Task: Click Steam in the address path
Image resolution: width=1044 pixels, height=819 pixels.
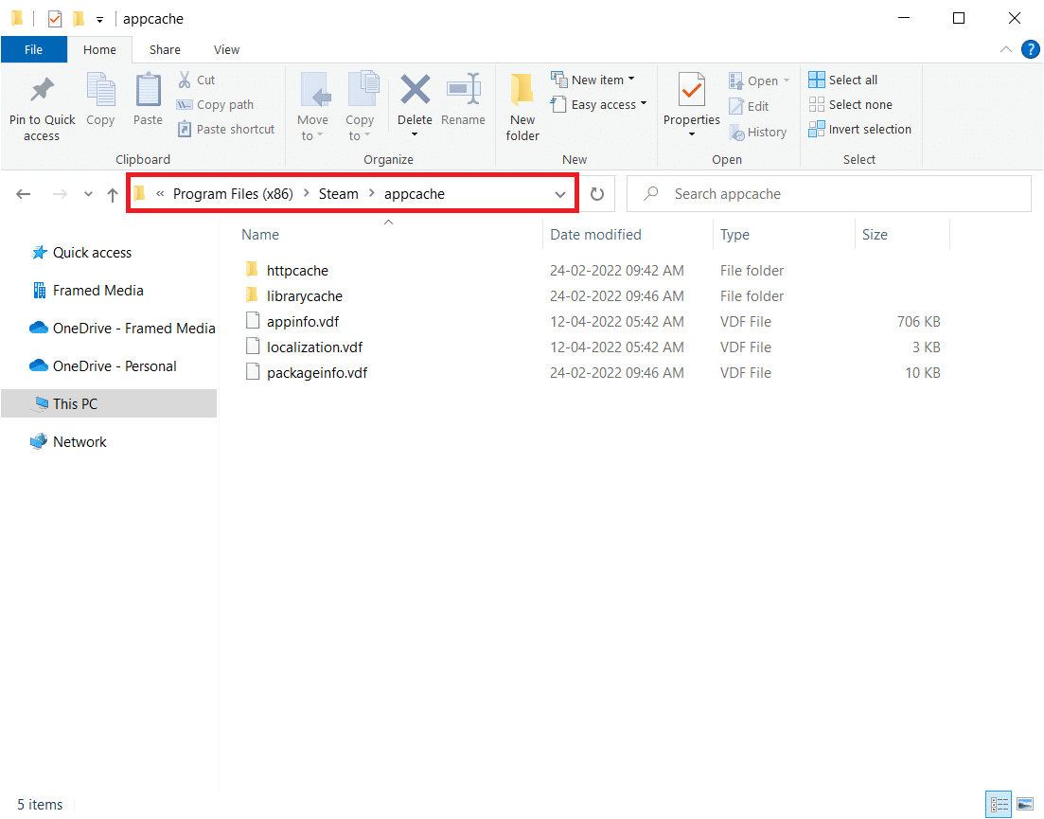Action: [338, 194]
